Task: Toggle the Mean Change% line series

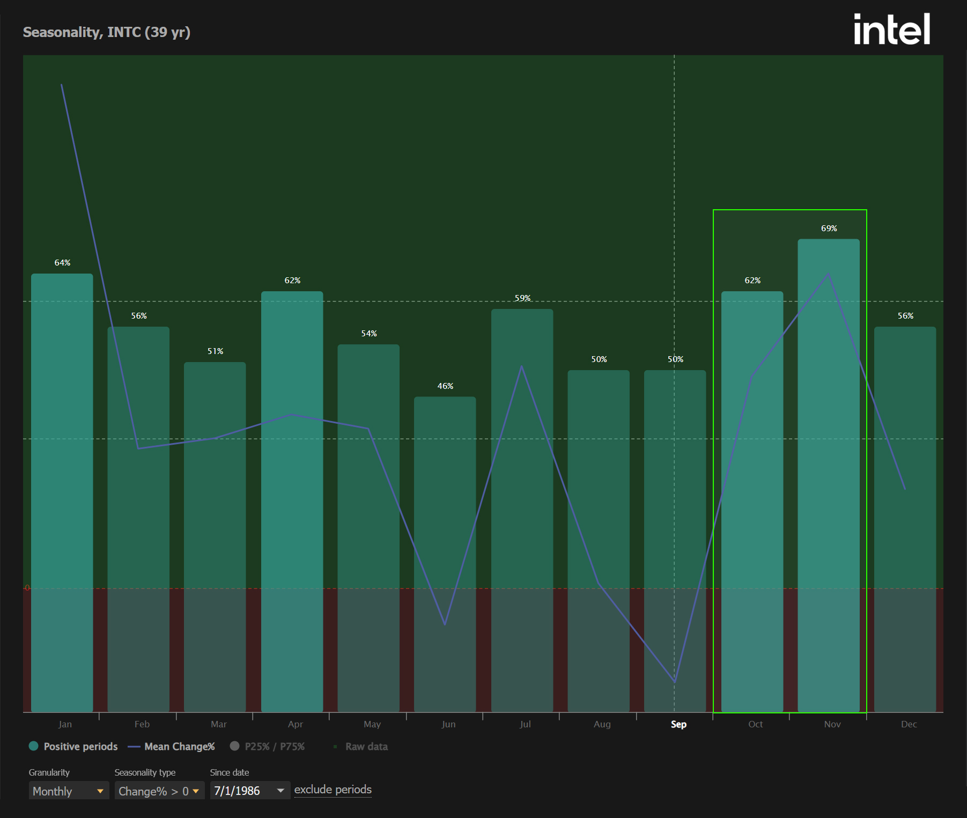Action: pyautogui.click(x=171, y=746)
